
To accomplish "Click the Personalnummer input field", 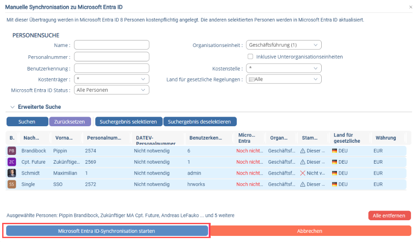I will [x=112, y=57].
